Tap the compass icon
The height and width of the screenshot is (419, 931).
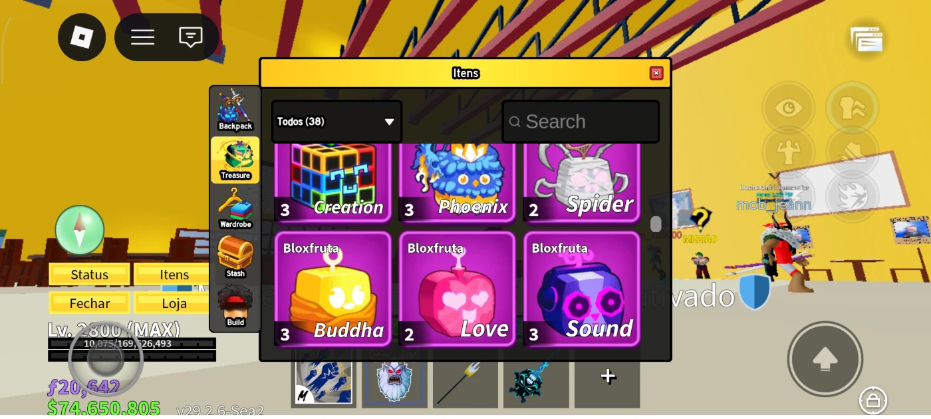pyautogui.click(x=80, y=230)
